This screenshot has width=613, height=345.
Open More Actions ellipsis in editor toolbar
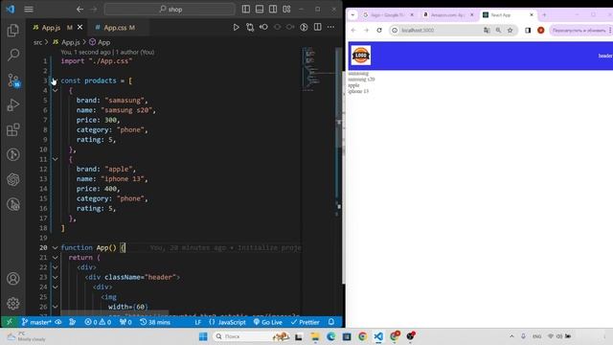pos(330,27)
